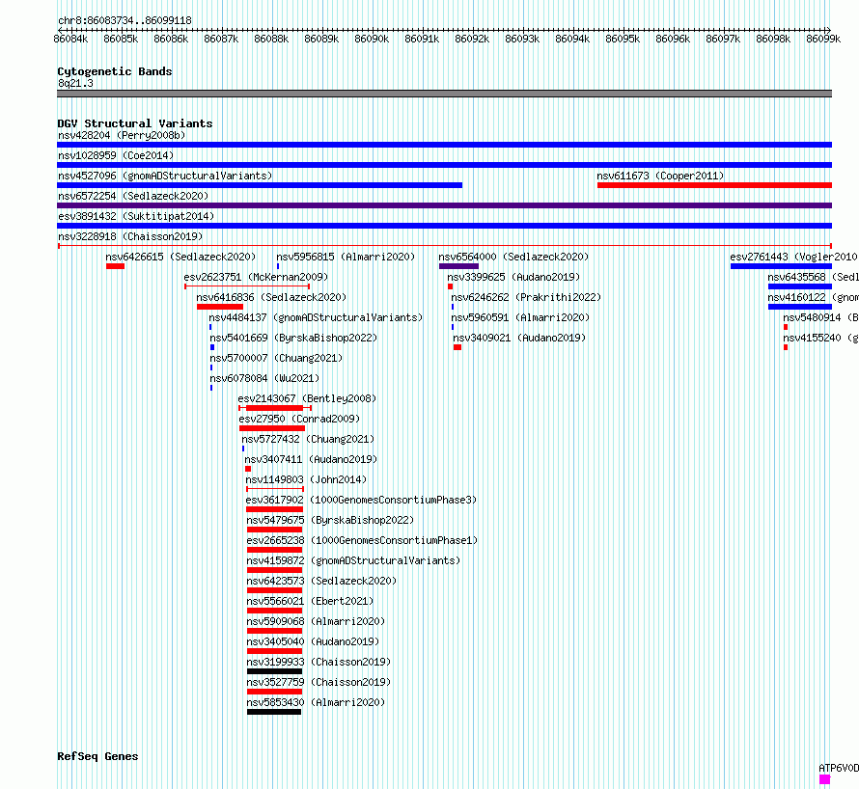This screenshot has width=859, height=789.
Task: Open esv2665238 (1000GenomesConsortiumPhase1) label
Action: point(362,540)
